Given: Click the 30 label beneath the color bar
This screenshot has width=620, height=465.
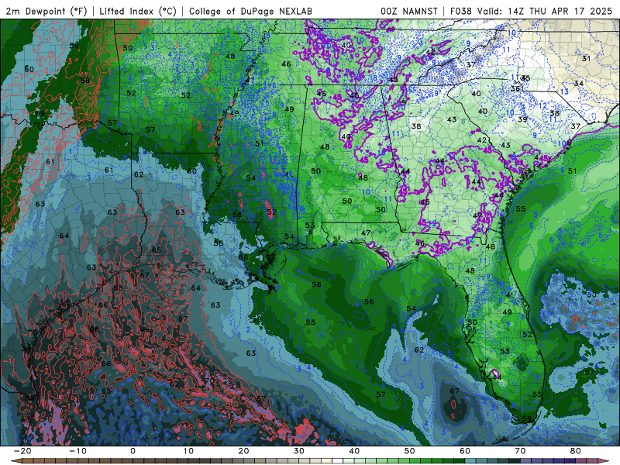Looking at the screenshot, I should 299,451.
